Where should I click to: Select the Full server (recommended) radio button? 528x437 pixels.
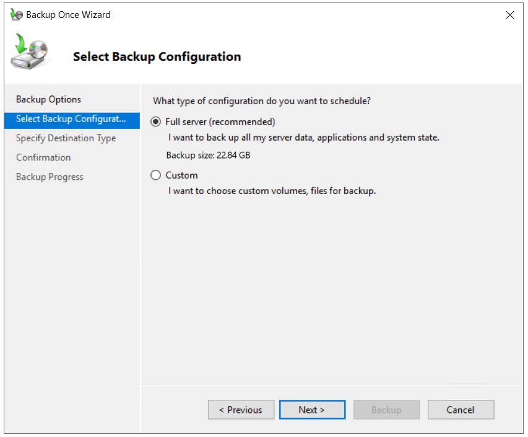(x=156, y=122)
